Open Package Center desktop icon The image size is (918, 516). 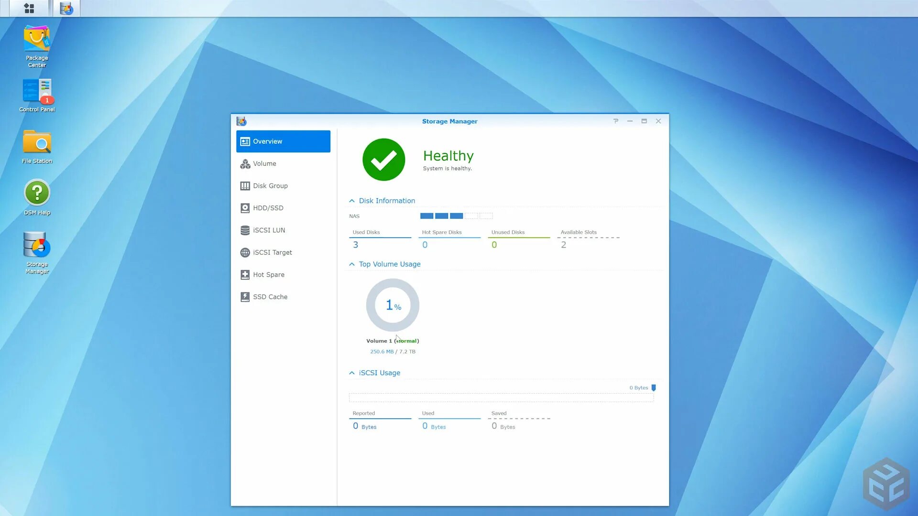pyautogui.click(x=37, y=41)
